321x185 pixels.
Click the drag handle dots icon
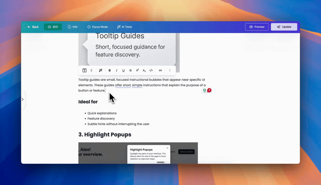pyautogui.click(x=91, y=70)
